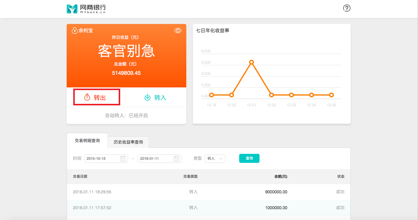
Task: Click 转入 type in the 17:57:52 row
Action: pyautogui.click(x=193, y=208)
